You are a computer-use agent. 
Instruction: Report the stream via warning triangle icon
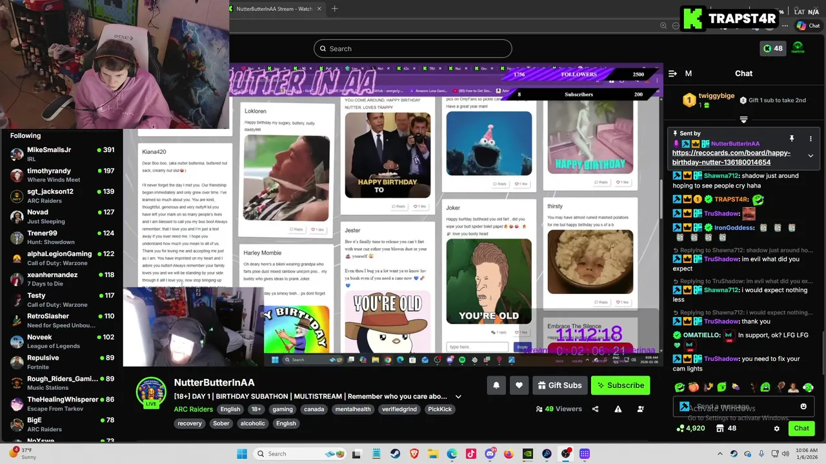pos(618,409)
